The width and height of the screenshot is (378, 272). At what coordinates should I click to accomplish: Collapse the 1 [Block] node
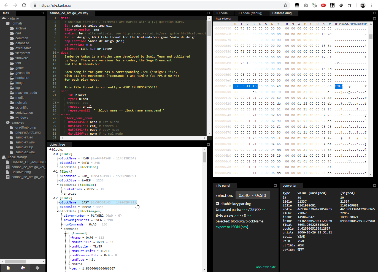pos(54,172)
